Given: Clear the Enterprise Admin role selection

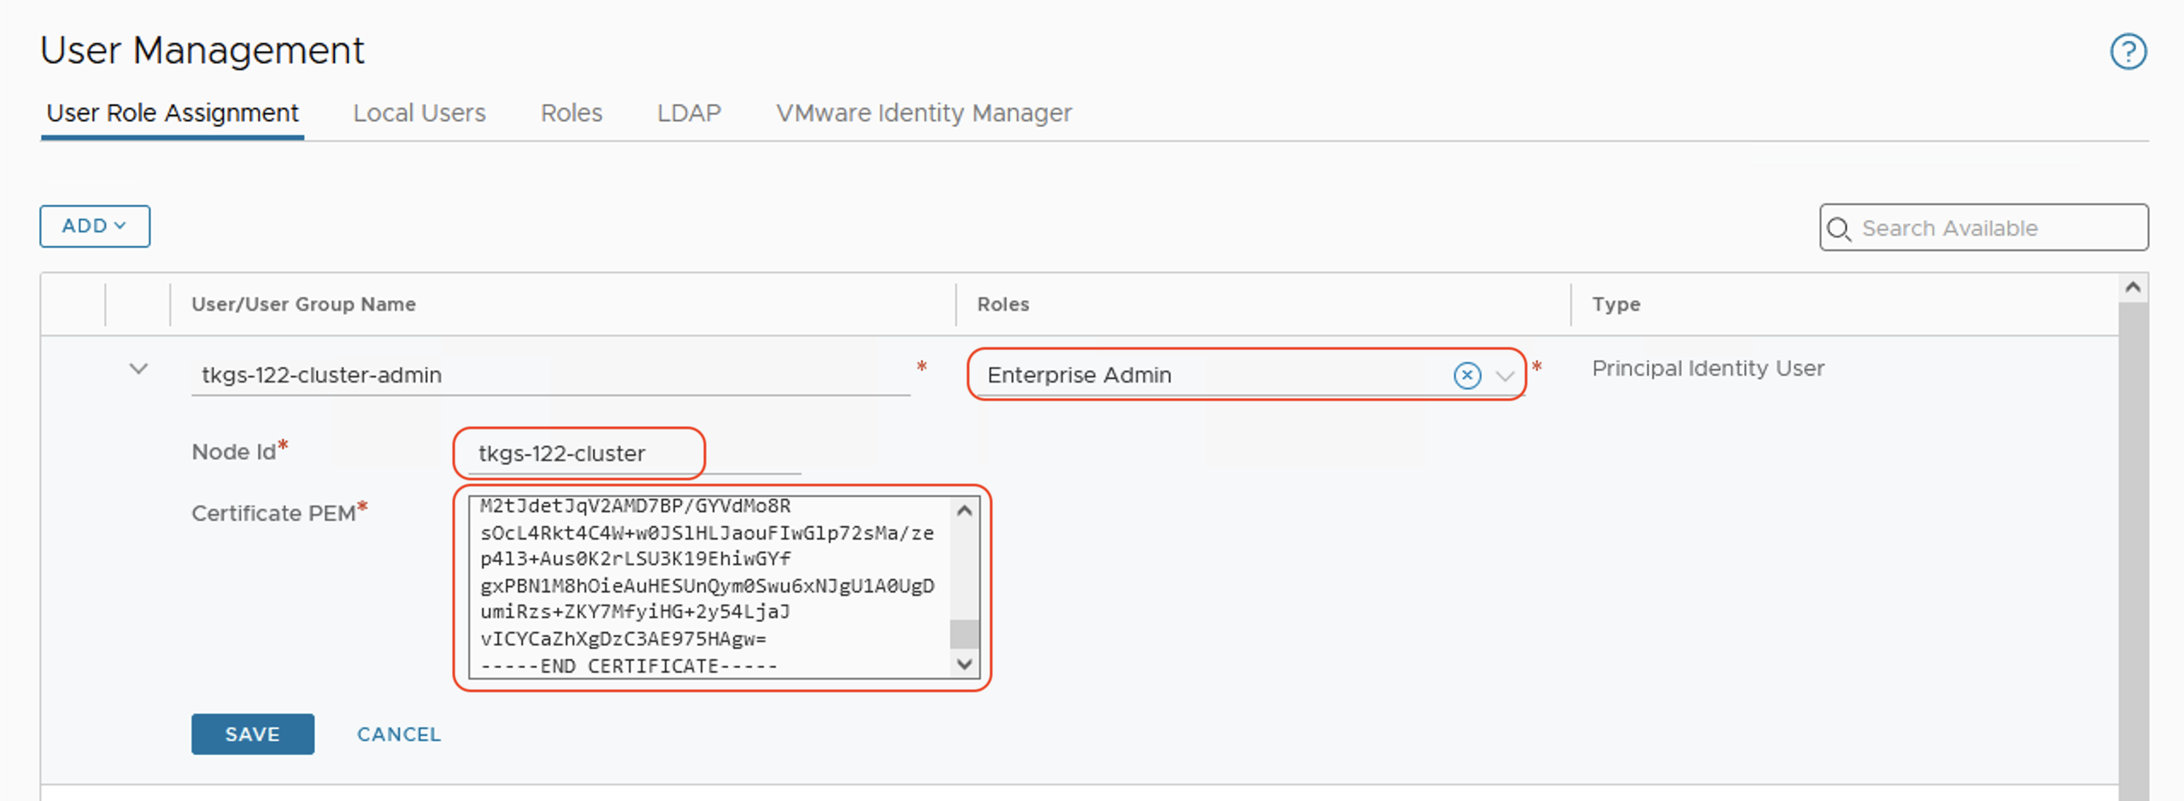Looking at the screenshot, I should 1466,375.
